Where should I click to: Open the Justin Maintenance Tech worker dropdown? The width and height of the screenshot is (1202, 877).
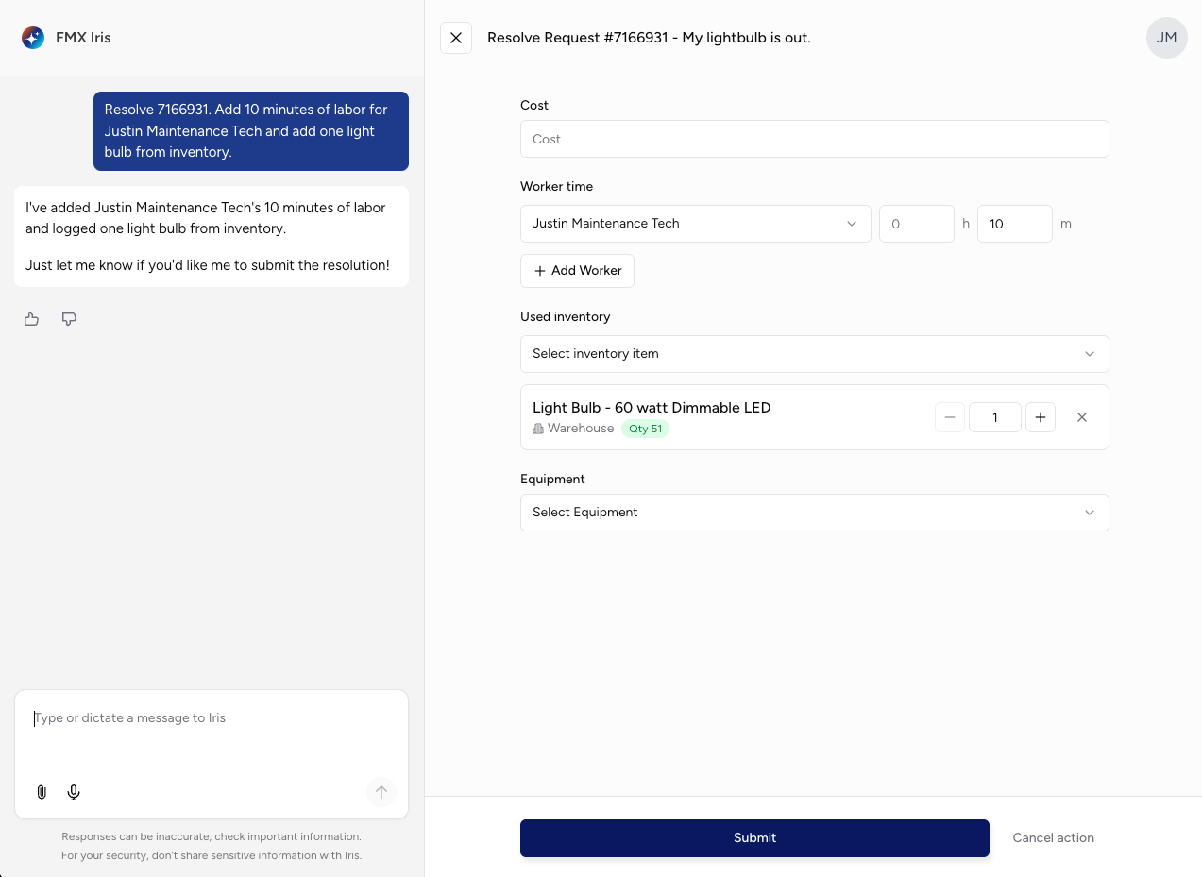pos(695,224)
